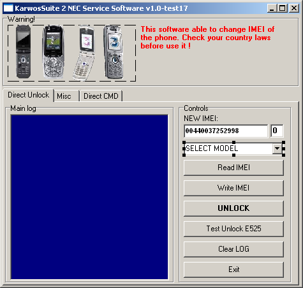Focus the NEW IMEI number field
This screenshot has height=288, width=303.
click(x=226, y=131)
